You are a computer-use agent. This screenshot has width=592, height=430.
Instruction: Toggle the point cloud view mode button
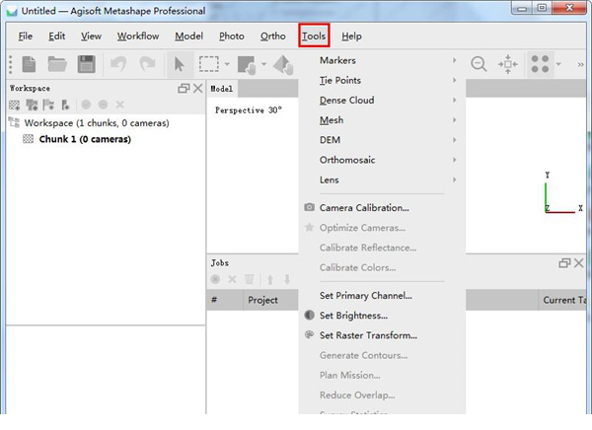pos(539,64)
